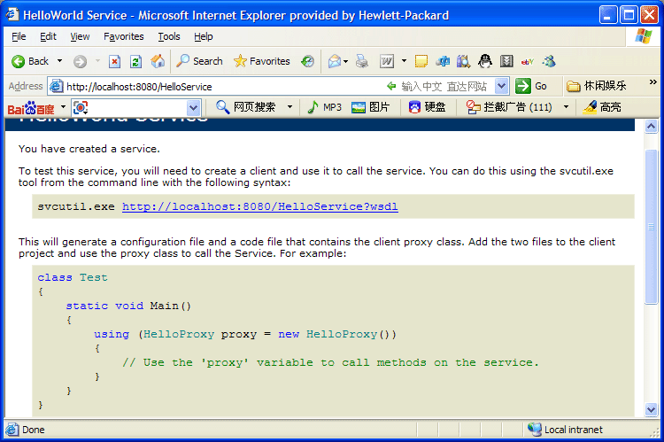Image resolution: width=664 pixels, height=442 pixels.
Task: Open the Favorites panel
Action: [x=261, y=61]
